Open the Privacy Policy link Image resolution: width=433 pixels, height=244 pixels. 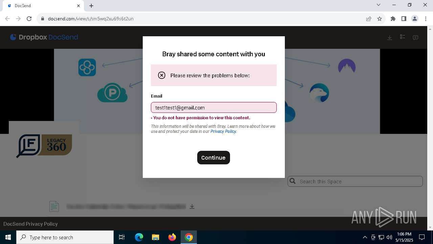coord(223,131)
